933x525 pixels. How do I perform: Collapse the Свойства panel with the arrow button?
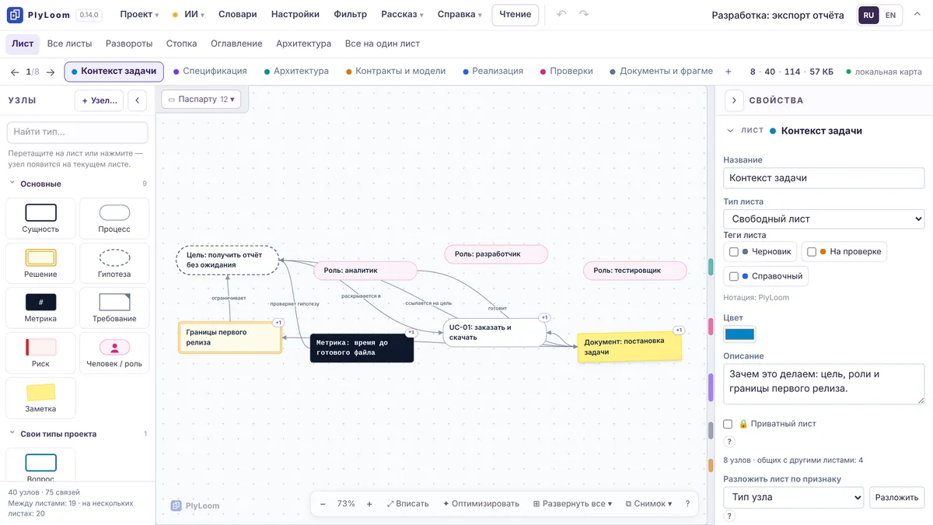point(734,100)
